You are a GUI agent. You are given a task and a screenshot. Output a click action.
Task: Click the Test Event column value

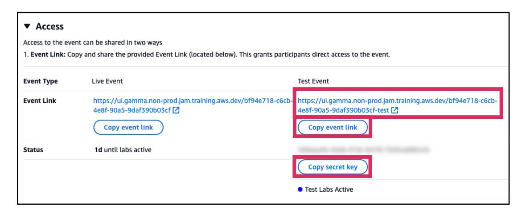tap(312, 81)
